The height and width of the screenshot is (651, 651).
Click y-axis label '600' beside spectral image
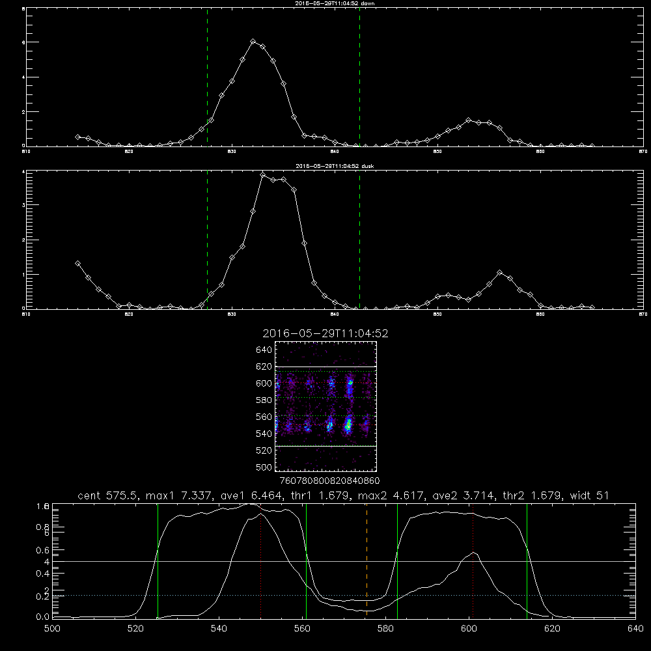pyautogui.click(x=264, y=383)
